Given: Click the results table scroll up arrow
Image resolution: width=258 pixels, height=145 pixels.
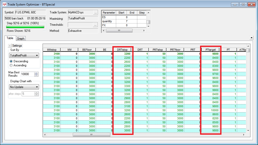Looking at the screenshot, I should [248, 46].
